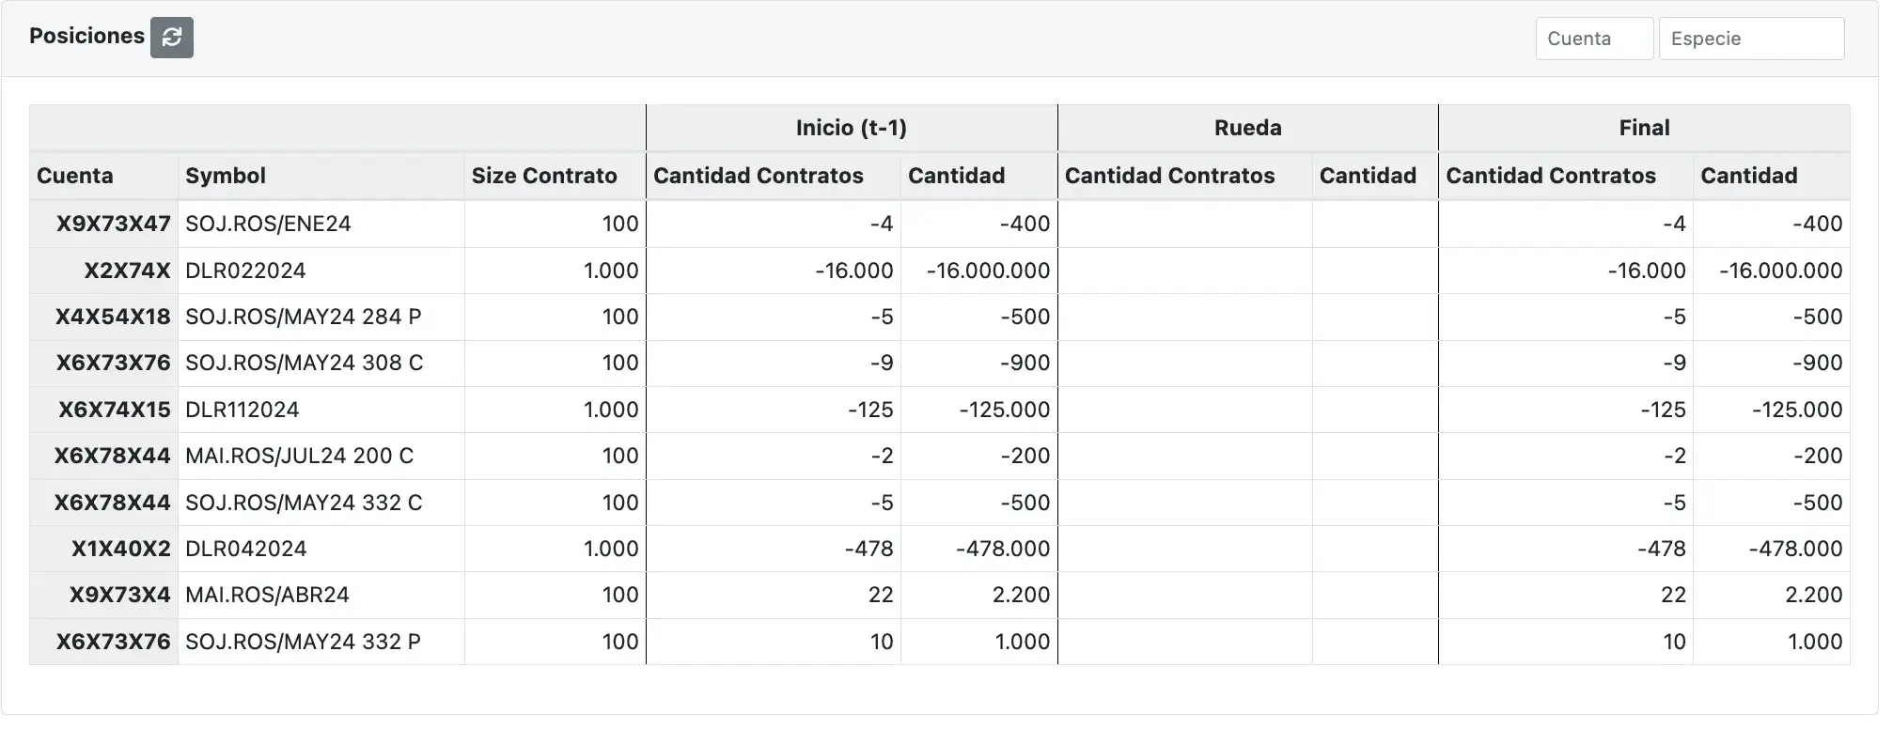This screenshot has width=1893, height=729.
Task: Click the SOJ.ROS/MAY24 308 C symbol
Action: (305, 364)
